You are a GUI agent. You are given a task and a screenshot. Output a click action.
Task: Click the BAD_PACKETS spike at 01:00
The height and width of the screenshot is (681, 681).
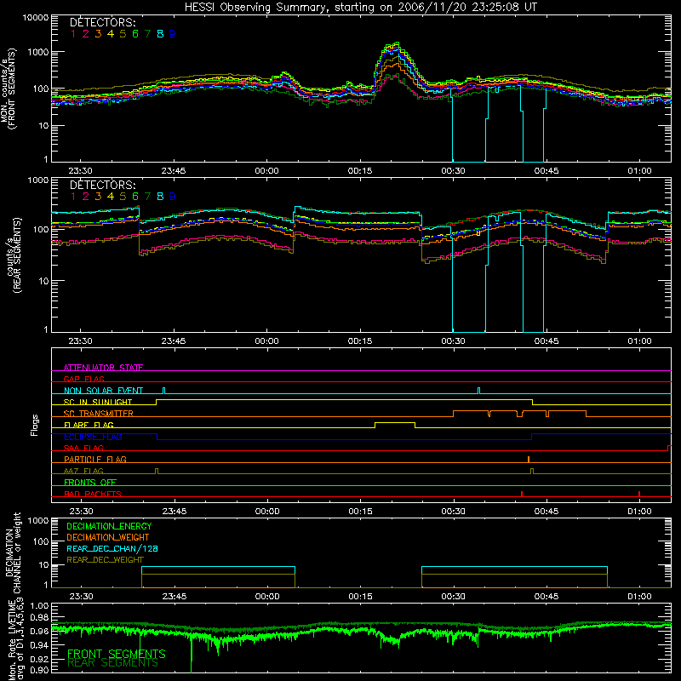point(639,494)
